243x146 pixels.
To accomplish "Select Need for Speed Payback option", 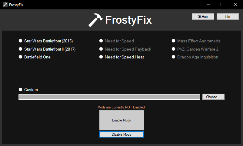I will (101, 49).
